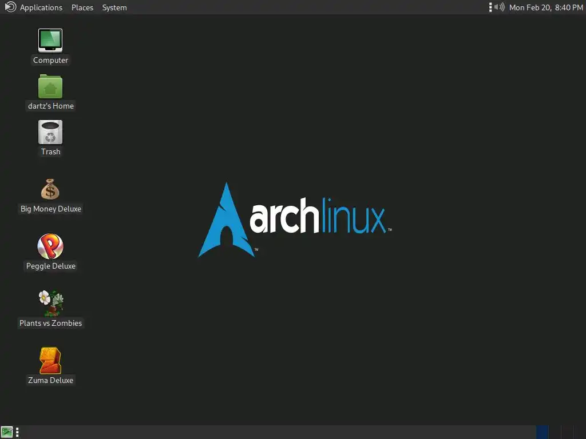The height and width of the screenshot is (439, 586).
Task: Open the System menu
Action: 114,7
